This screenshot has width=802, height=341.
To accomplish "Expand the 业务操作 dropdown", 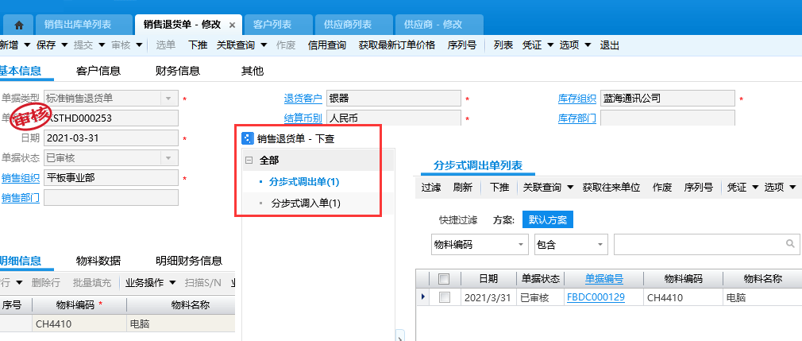I will pos(172,283).
